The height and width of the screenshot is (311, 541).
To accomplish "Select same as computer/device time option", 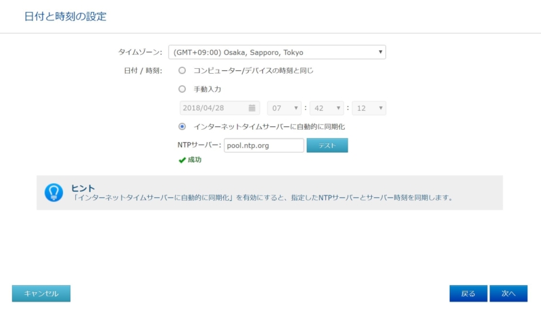I will 182,71.
